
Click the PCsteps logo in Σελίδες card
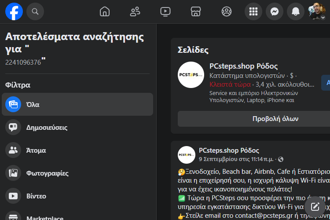click(191, 75)
